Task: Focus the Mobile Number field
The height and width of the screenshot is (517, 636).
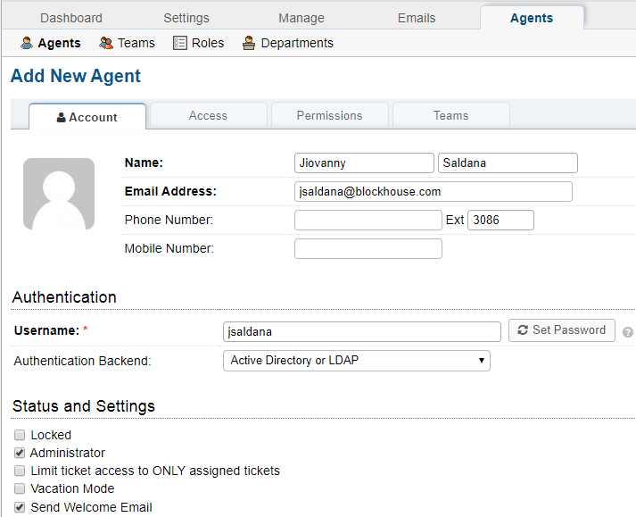Action: [368, 248]
